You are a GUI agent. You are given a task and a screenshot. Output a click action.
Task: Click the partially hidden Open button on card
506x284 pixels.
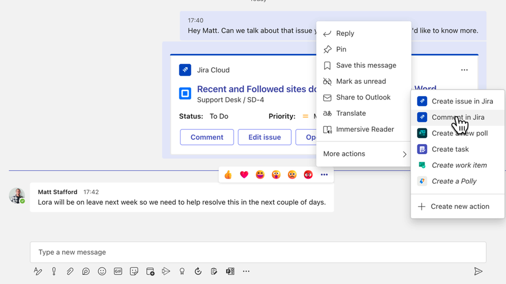(306, 137)
